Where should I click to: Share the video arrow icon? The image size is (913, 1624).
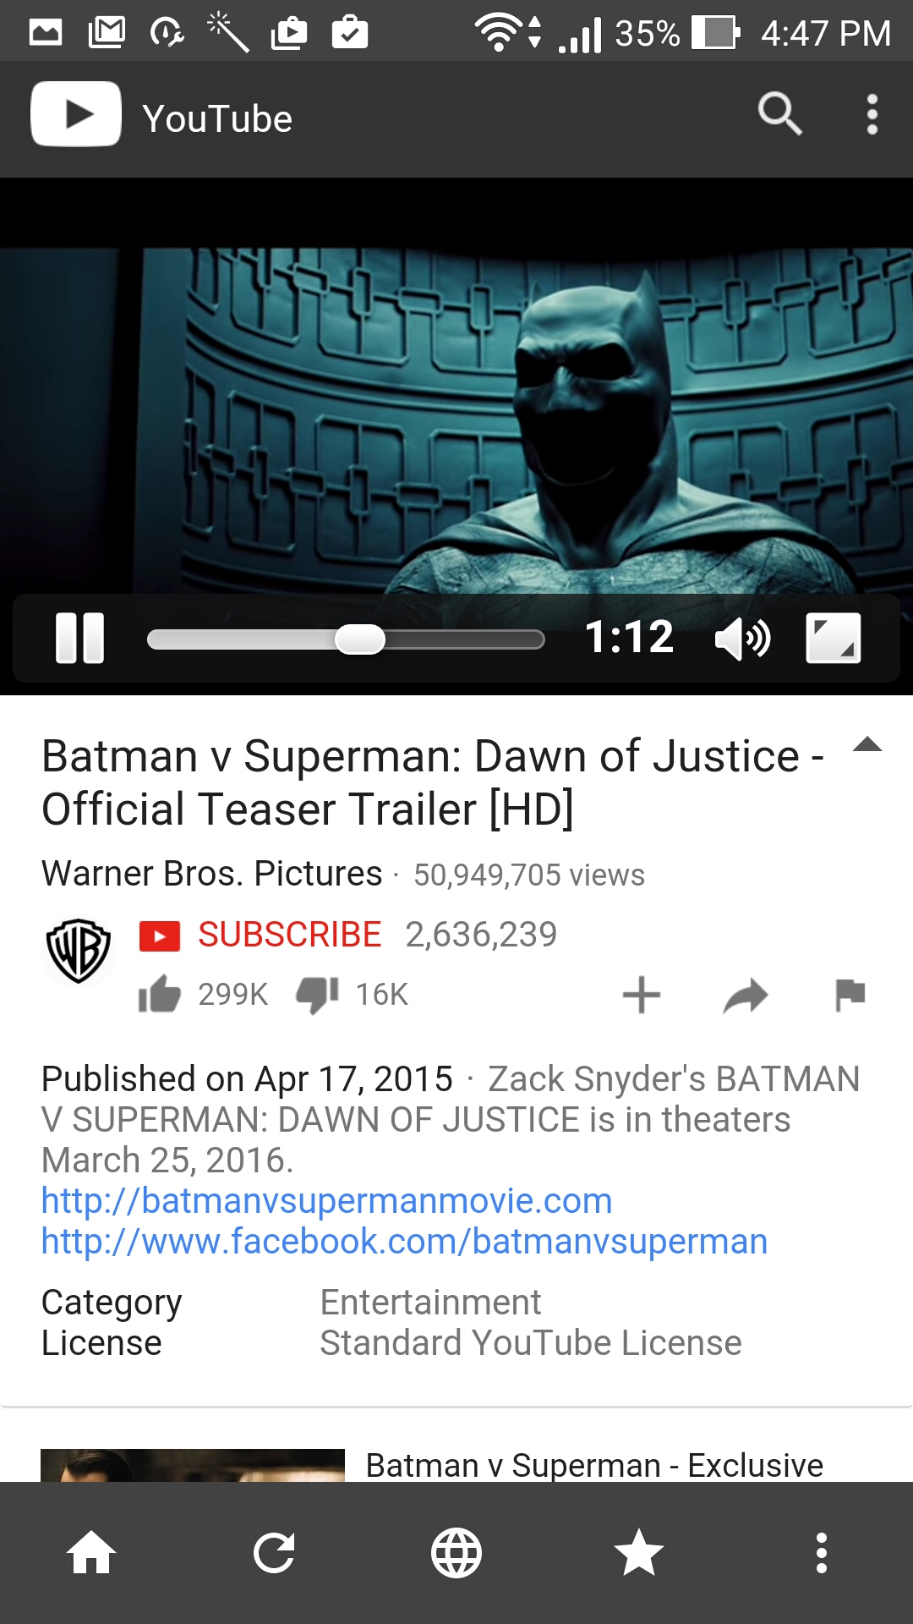click(746, 996)
